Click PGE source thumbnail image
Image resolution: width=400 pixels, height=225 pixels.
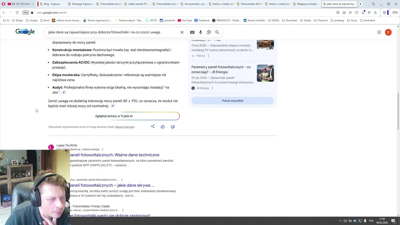point(265,45)
